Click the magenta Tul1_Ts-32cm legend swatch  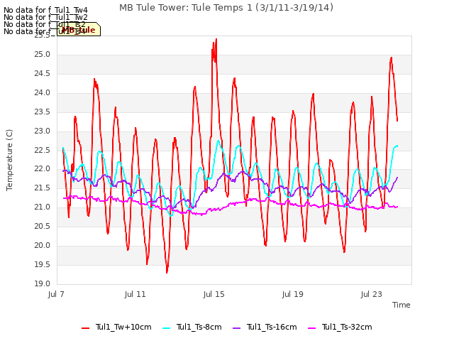[311, 328]
